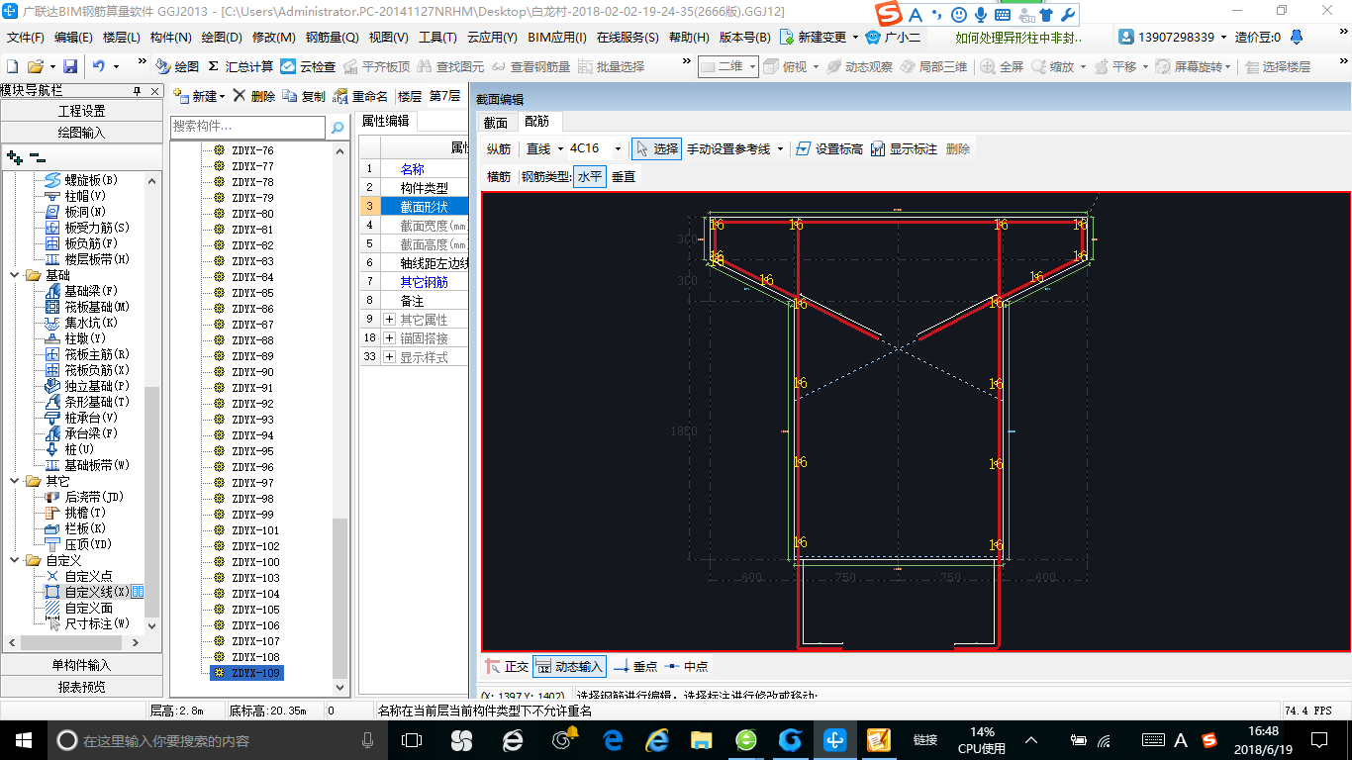Open the 云应用(Y) menu
Image resolution: width=1352 pixels, height=760 pixels.
[x=492, y=37]
